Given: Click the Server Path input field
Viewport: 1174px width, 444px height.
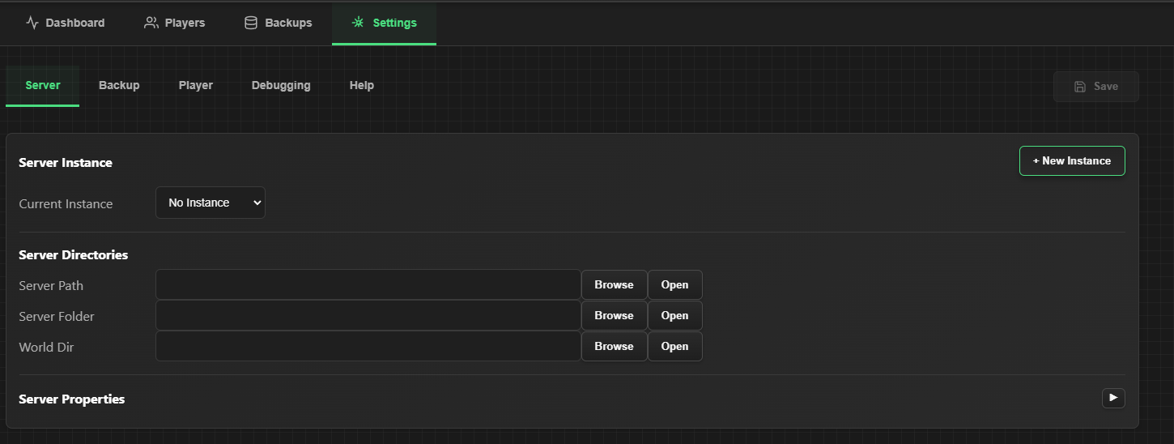Looking at the screenshot, I should coord(368,284).
